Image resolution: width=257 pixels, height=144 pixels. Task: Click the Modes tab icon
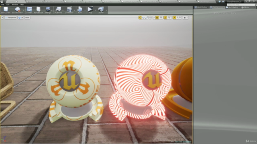click(243, 7)
